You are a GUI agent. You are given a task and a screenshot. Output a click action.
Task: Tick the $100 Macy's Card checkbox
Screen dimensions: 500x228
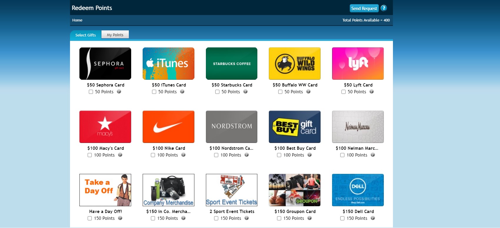pyautogui.click(x=90, y=155)
